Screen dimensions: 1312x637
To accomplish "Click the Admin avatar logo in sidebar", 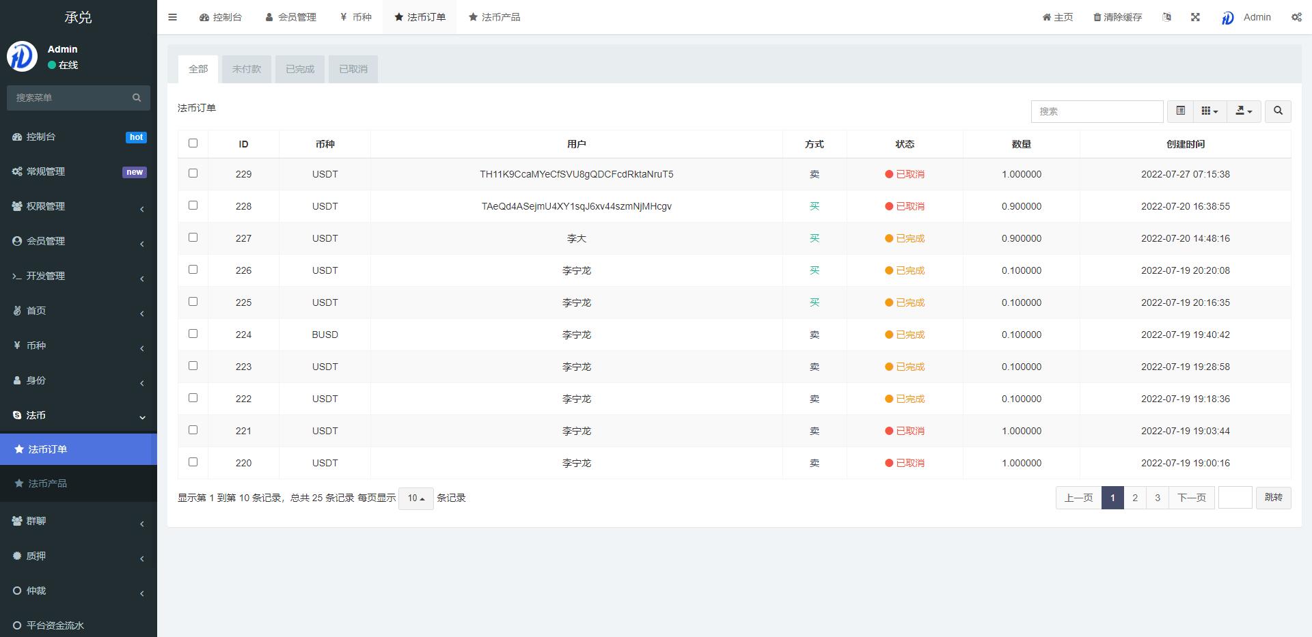I will coord(22,57).
